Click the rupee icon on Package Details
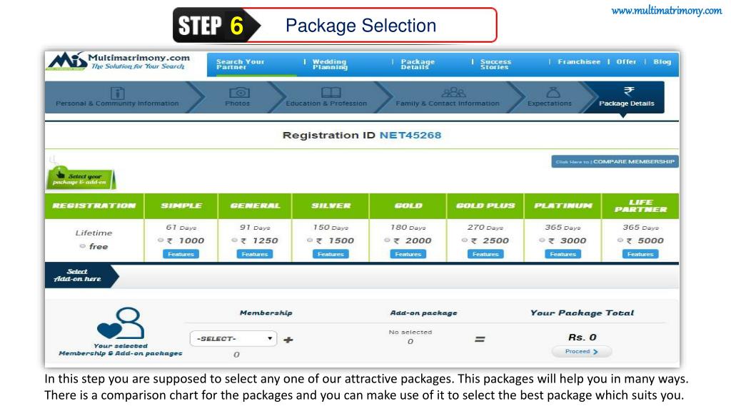This screenshot has width=731, height=411. 628,91
